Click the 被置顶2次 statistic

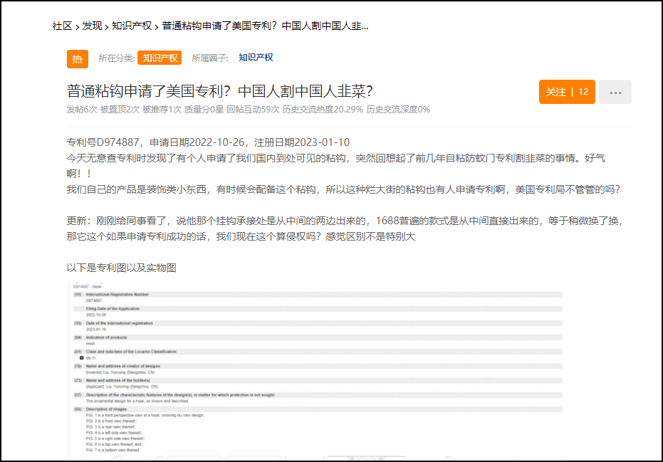point(120,110)
